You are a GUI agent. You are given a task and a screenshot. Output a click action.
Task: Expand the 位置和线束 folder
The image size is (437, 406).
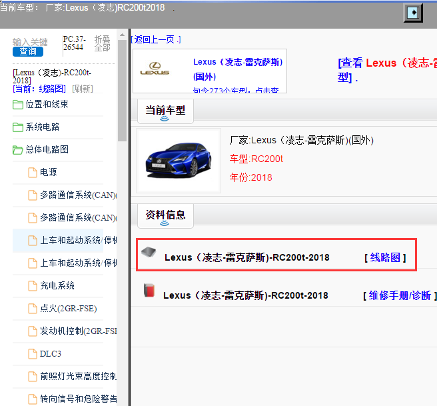pos(47,104)
